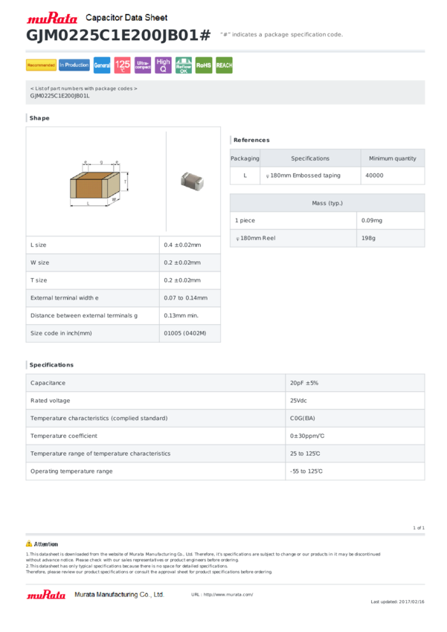
Task: Select the 25 to 125°C value
Action: coord(305,454)
